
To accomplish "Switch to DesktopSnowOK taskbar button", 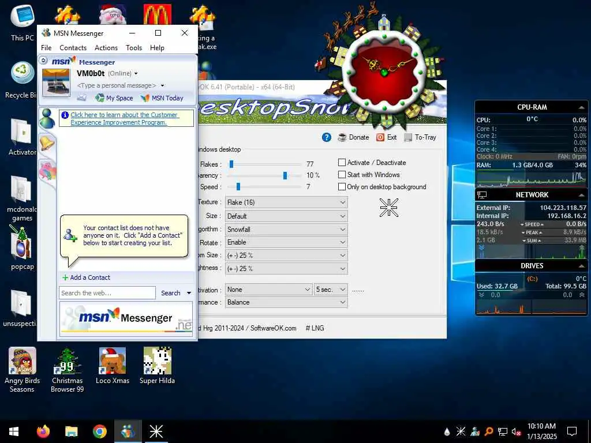I will (156, 431).
